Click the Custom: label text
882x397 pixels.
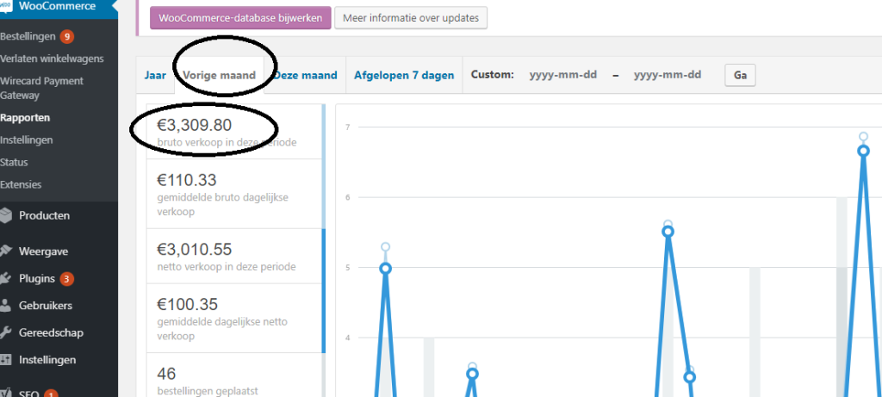(492, 75)
